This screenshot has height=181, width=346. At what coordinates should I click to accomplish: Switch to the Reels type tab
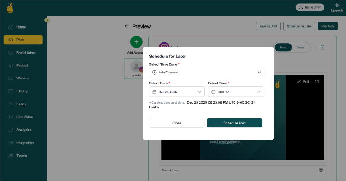point(300,48)
